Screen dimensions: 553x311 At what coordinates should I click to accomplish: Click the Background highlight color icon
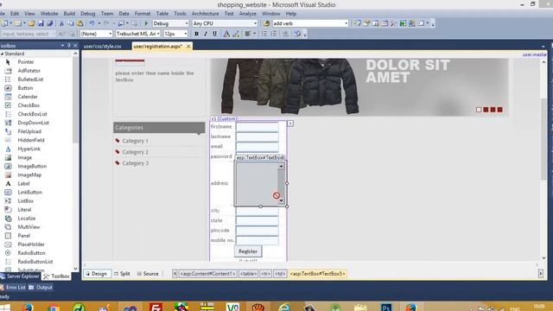(x=236, y=34)
